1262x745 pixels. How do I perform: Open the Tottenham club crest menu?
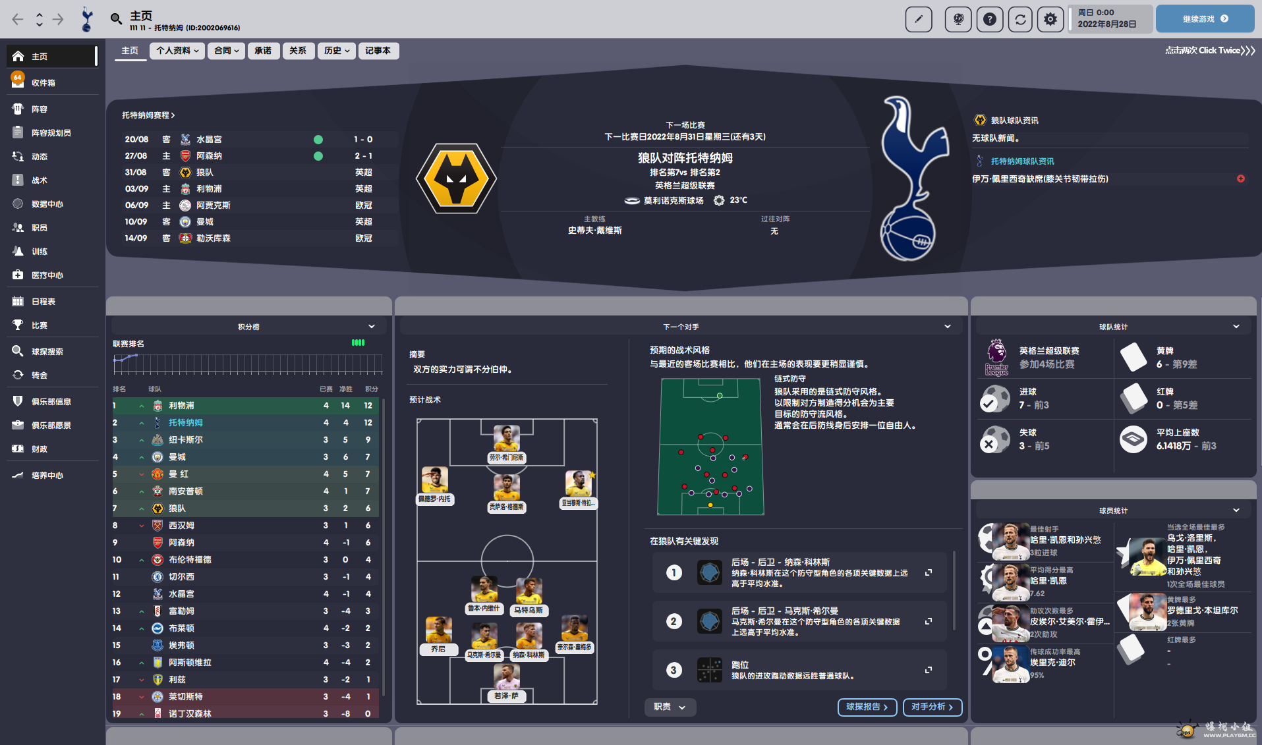[x=86, y=19]
